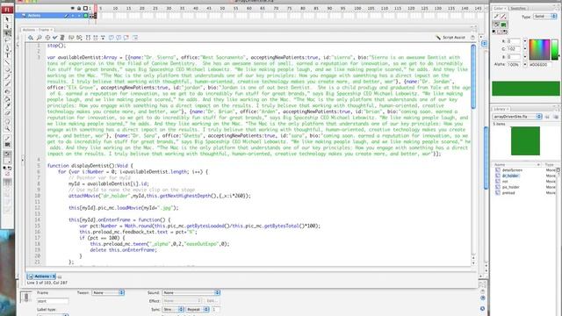The height and width of the screenshot is (316, 562).
Task: Click the Auto format icon
Action: 62,37
